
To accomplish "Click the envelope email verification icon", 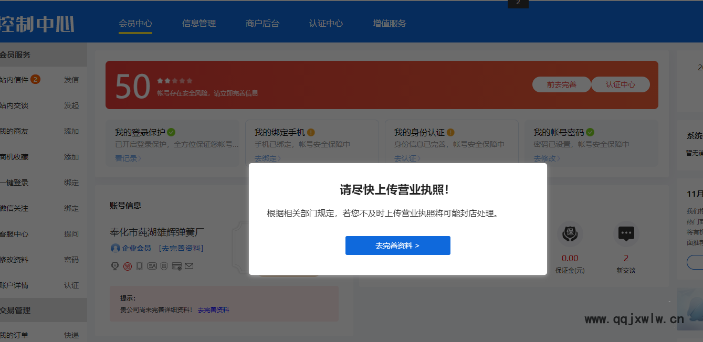I will point(189,266).
